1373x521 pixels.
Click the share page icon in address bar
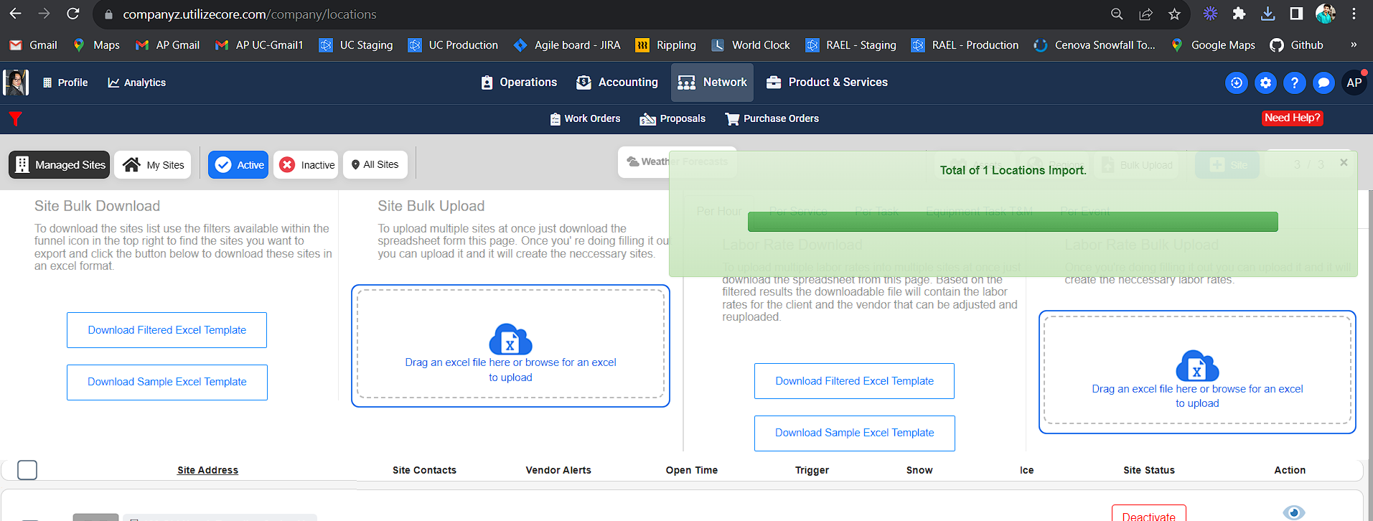pos(1145,14)
